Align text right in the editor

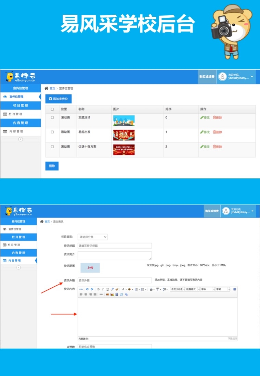point(90,294)
